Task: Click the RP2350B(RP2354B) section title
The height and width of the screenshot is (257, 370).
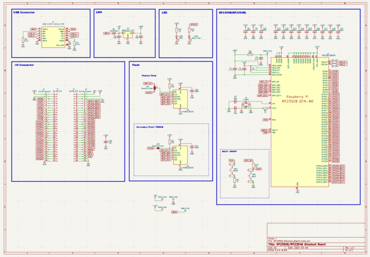Action: [x=232, y=12]
